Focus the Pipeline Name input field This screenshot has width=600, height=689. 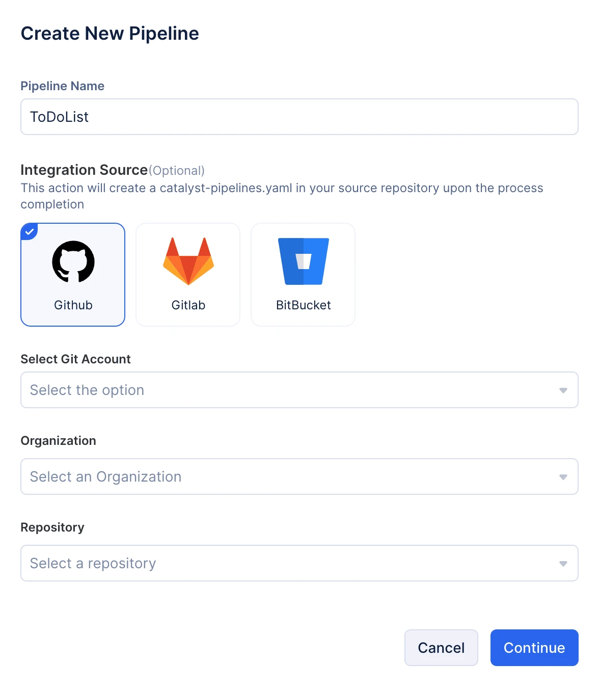pos(299,117)
